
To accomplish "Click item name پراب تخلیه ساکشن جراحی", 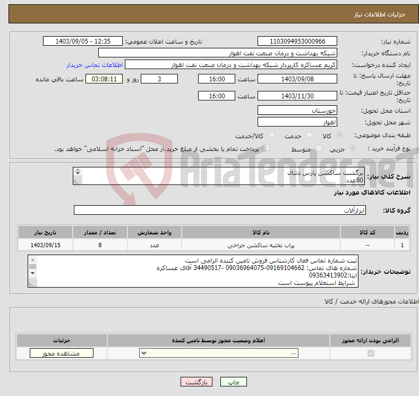I will 261,245.
